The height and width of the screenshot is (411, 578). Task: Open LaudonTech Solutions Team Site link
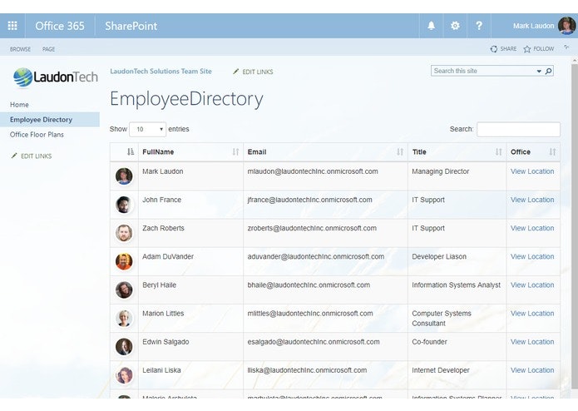pyautogui.click(x=161, y=72)
